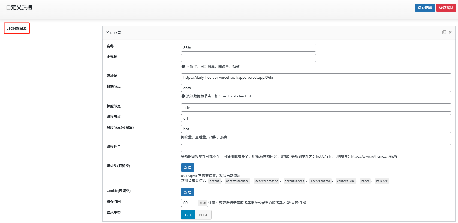The height and width of the screenshot is (223, 458).
Task: Duplicate the 36氪 source panel
Action: pyautogui.click(x=444, y=32)
